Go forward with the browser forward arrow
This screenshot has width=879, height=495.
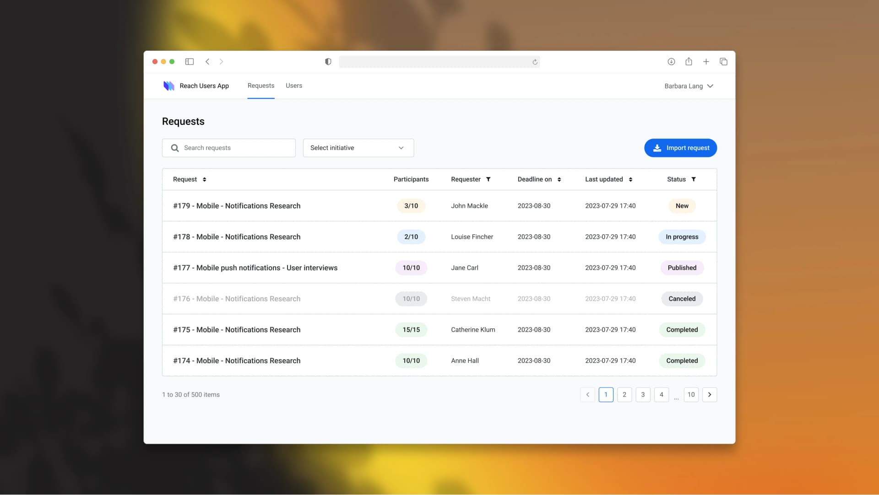(221, 62)
